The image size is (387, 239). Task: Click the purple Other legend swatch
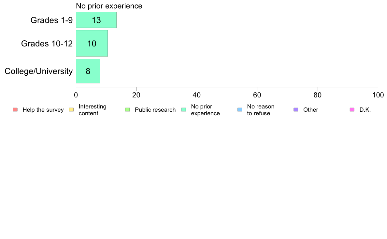(x=296, y=110)
